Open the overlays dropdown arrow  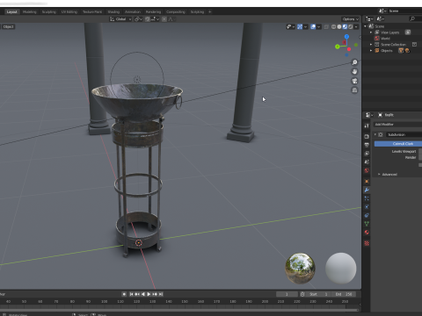pyautogui.click(x=318, y=26)
